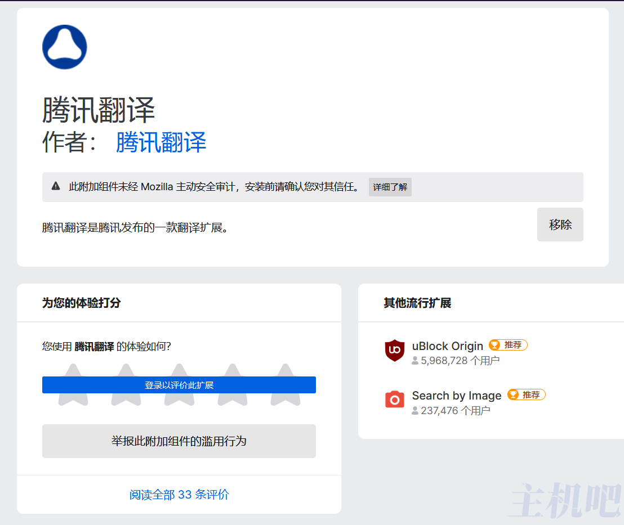Open 阅读全部 33 条评价 link
The height and width of the screenshot is (525, 624).
[x=179, y=495]
